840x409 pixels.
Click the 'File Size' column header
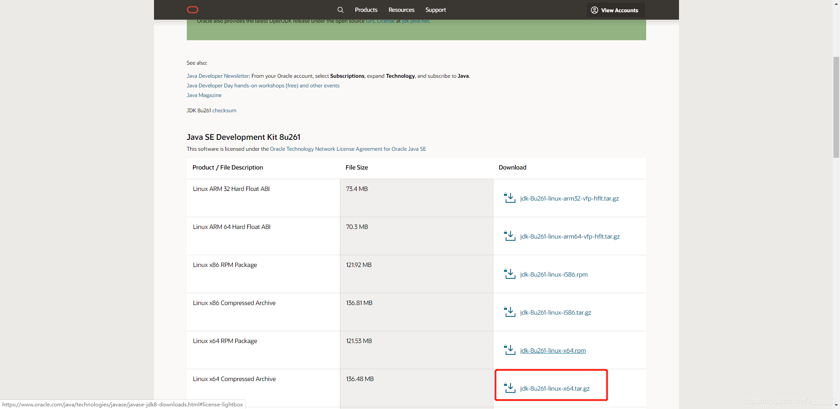(357, 167)
